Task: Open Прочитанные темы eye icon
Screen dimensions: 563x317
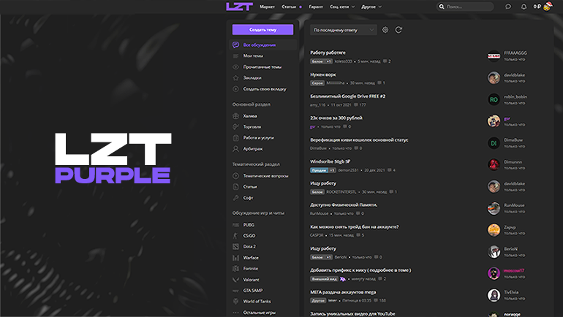Action: pos(235,67)
